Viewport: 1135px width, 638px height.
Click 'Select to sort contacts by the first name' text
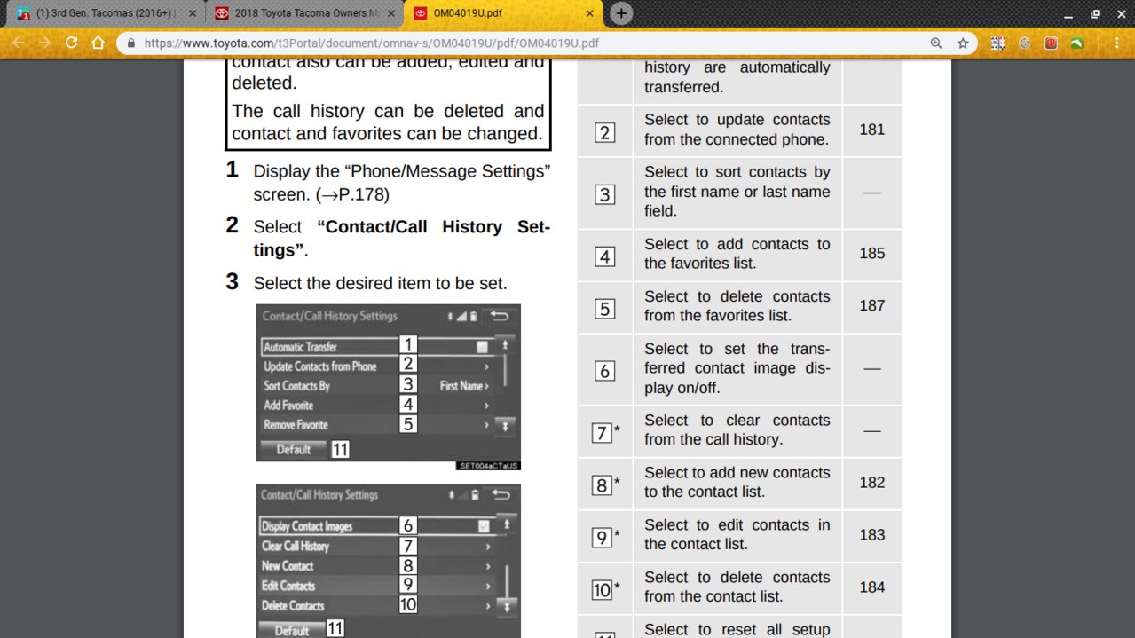click(737, 192)
